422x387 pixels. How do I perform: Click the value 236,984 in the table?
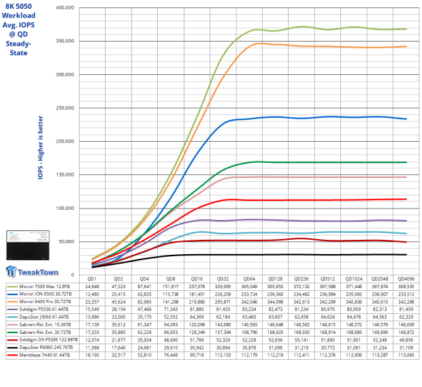327,294
